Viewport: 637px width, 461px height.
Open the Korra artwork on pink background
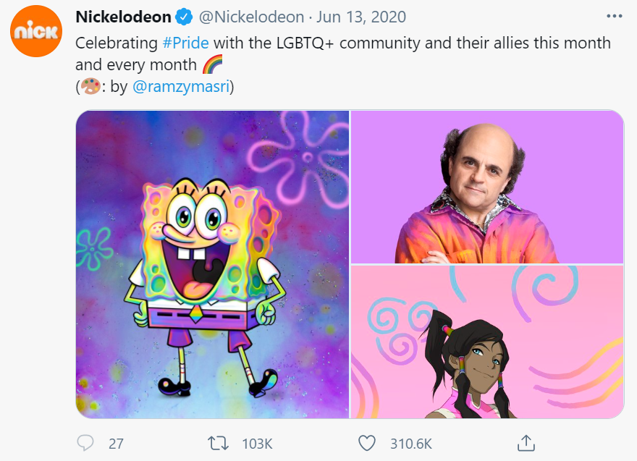click(487, 342)
